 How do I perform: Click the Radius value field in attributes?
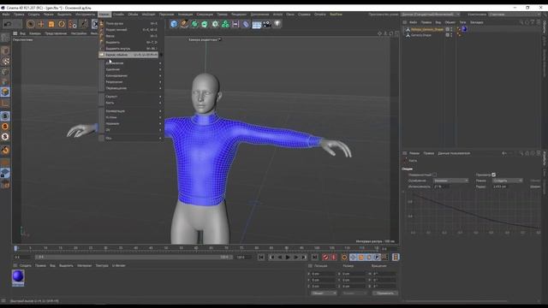pyautogui.click(x=500, y=187)
